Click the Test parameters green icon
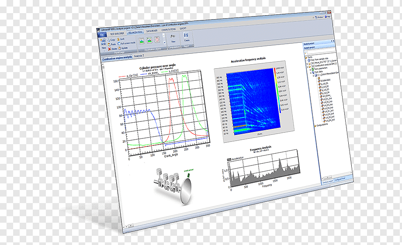The image size is (402, 245). [312, 69]
